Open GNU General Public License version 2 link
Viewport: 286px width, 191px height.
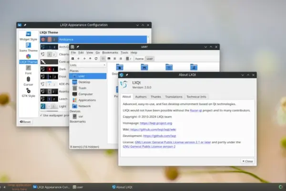[149, 147]
